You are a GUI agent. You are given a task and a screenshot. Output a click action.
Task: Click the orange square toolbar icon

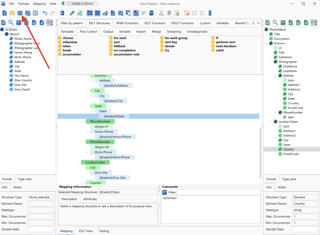pyautogui.click(x=187, y=13)
